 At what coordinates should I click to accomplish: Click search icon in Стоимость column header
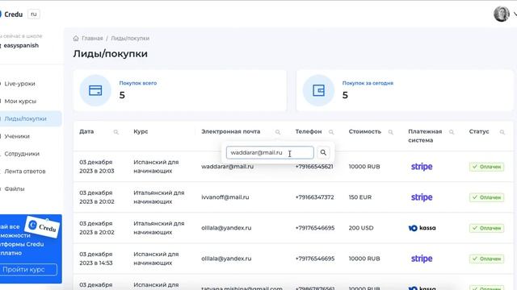pos(391,132)
